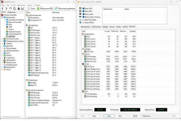
Task: Open the Вид menu
Action: click(x=8, y=5)
